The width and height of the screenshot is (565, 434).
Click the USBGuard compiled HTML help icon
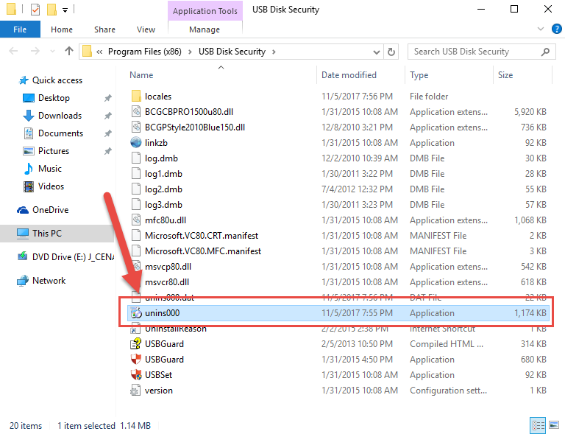[136, 344]
